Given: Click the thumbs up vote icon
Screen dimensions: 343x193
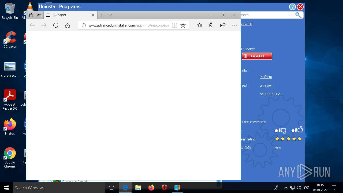Looking at the screenshot, I should [x=297, y=130].
